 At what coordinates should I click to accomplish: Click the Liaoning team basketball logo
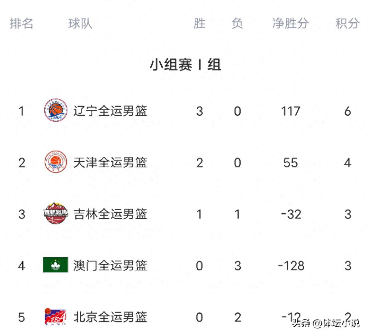[x=55, y=111]
